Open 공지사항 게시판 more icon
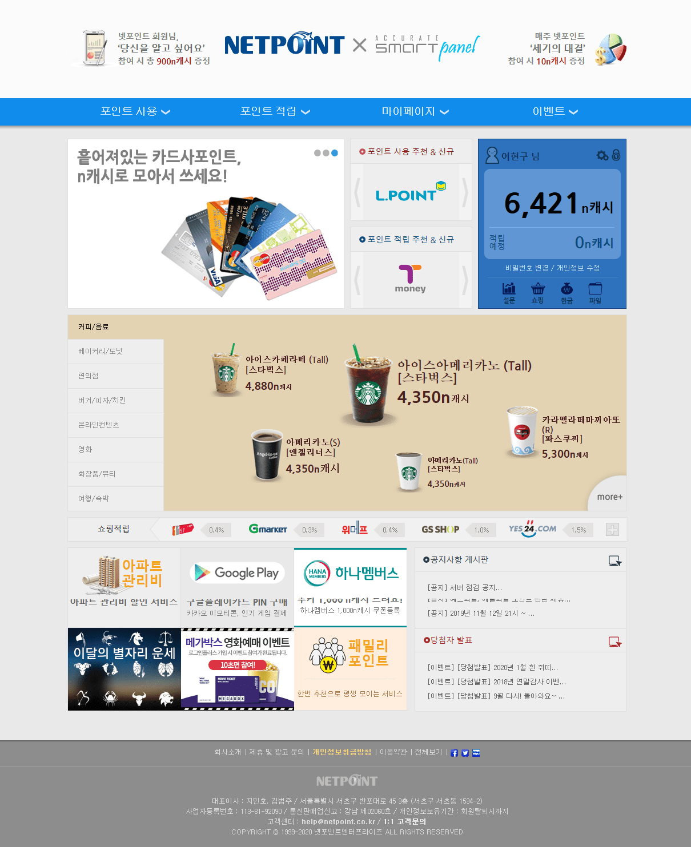 click(615, 561)
